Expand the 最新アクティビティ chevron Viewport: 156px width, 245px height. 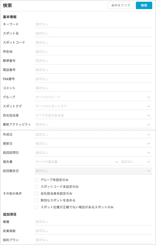pyautogui.click(x=149, y=125)
